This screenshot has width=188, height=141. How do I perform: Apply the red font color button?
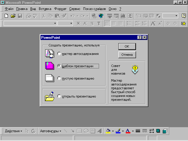point(128,131)
